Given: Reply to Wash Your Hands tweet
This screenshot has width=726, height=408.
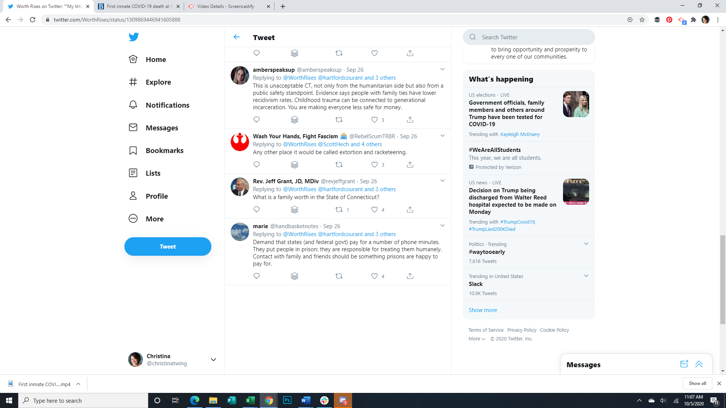Looking at the screenshot, I should click(256, 165).
